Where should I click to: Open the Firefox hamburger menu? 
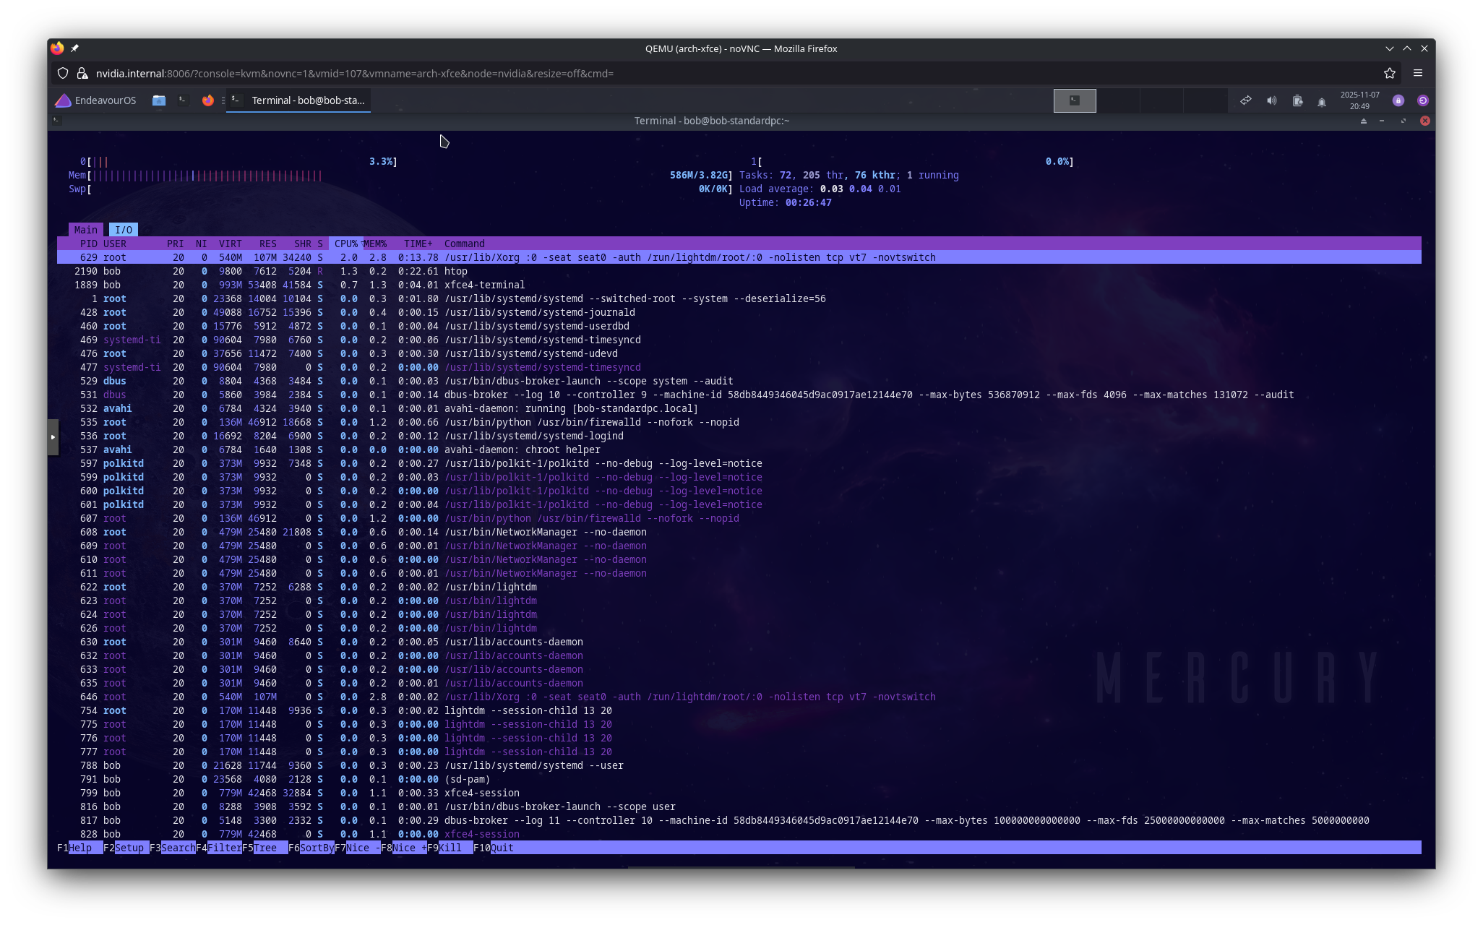pos(1418,73)
